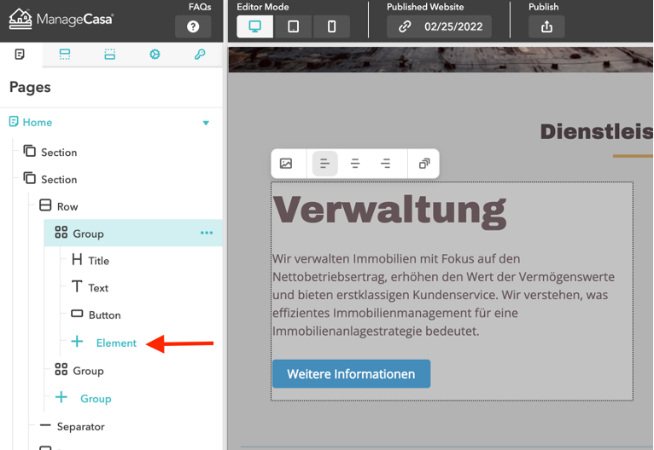Open the footer layout tab icon

coord(109,54)
